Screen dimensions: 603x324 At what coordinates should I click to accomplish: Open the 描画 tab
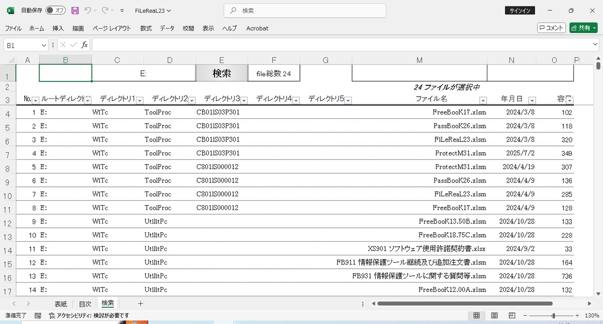tap(78, 29)
